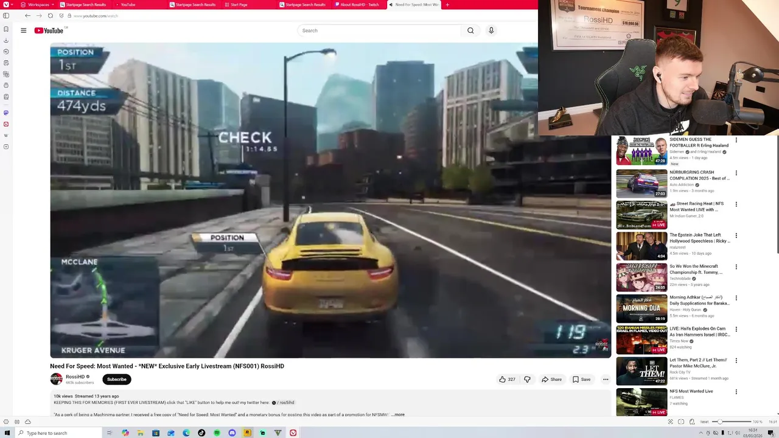Open the Wikipedia web panel
The width and height of the screenshot is (779, 438).
pyautogui.click(x=6, y=136)
